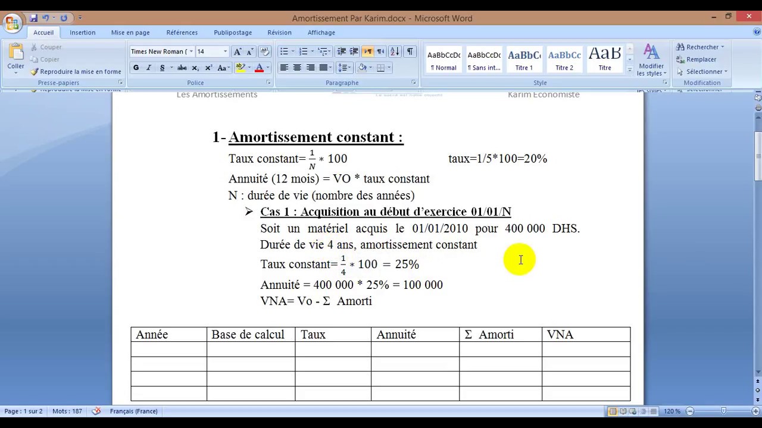Sort the selected text alphabetically
The width and height of the screenshot is (762, 428).
tap(395, 52)
